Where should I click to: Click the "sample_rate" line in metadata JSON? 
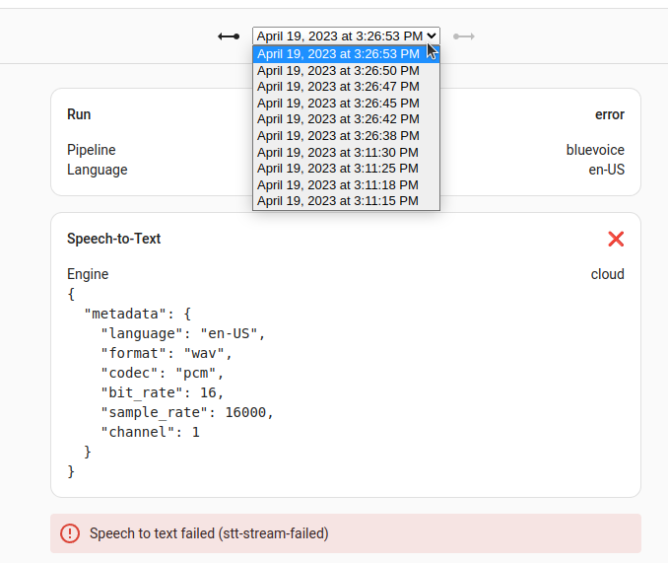coord(186,412)
